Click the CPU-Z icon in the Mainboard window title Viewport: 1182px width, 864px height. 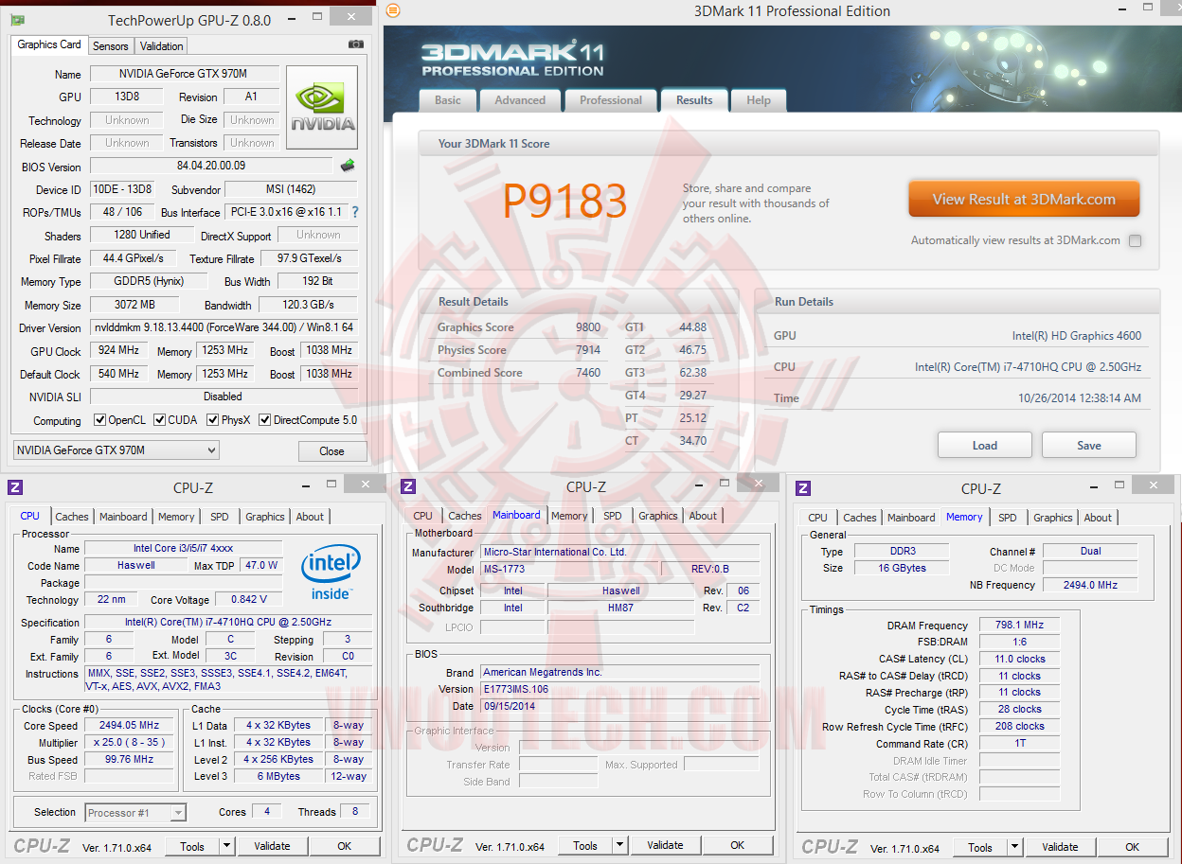click(x=408, y=486)
